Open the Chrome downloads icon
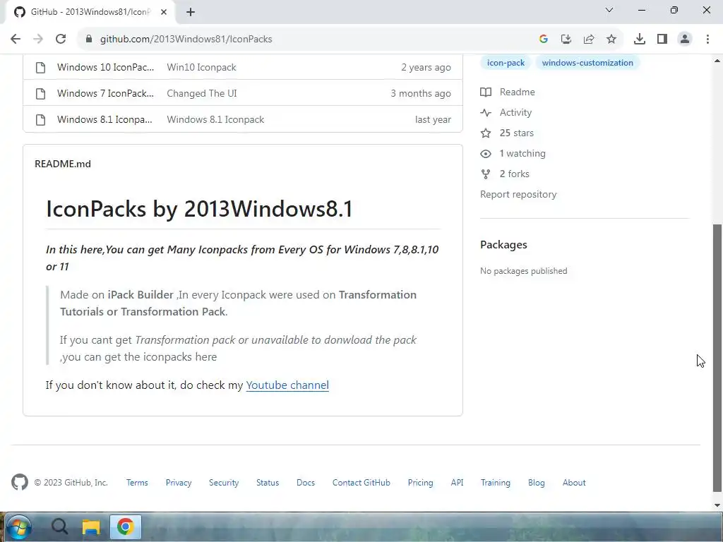Viewport: 723px width, 542px height. [640, 40]
